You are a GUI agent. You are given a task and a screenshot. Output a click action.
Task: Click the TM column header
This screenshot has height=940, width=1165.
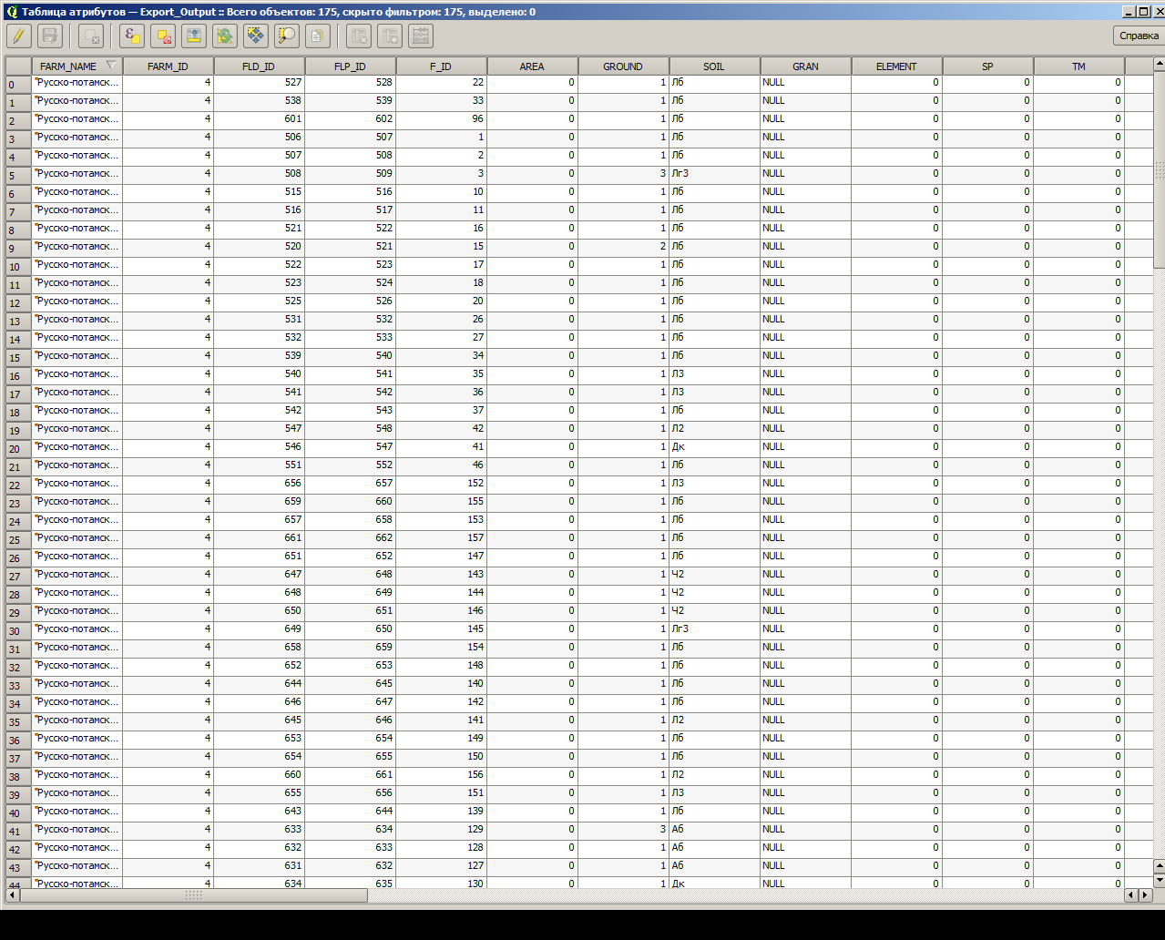point(1079,66)
